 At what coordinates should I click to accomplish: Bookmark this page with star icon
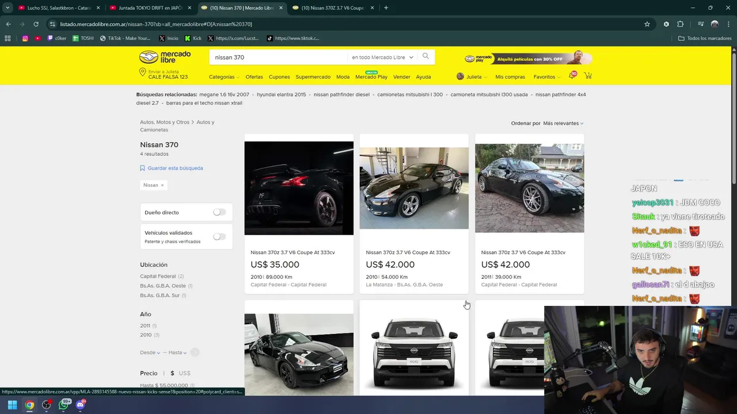[647, 24]
